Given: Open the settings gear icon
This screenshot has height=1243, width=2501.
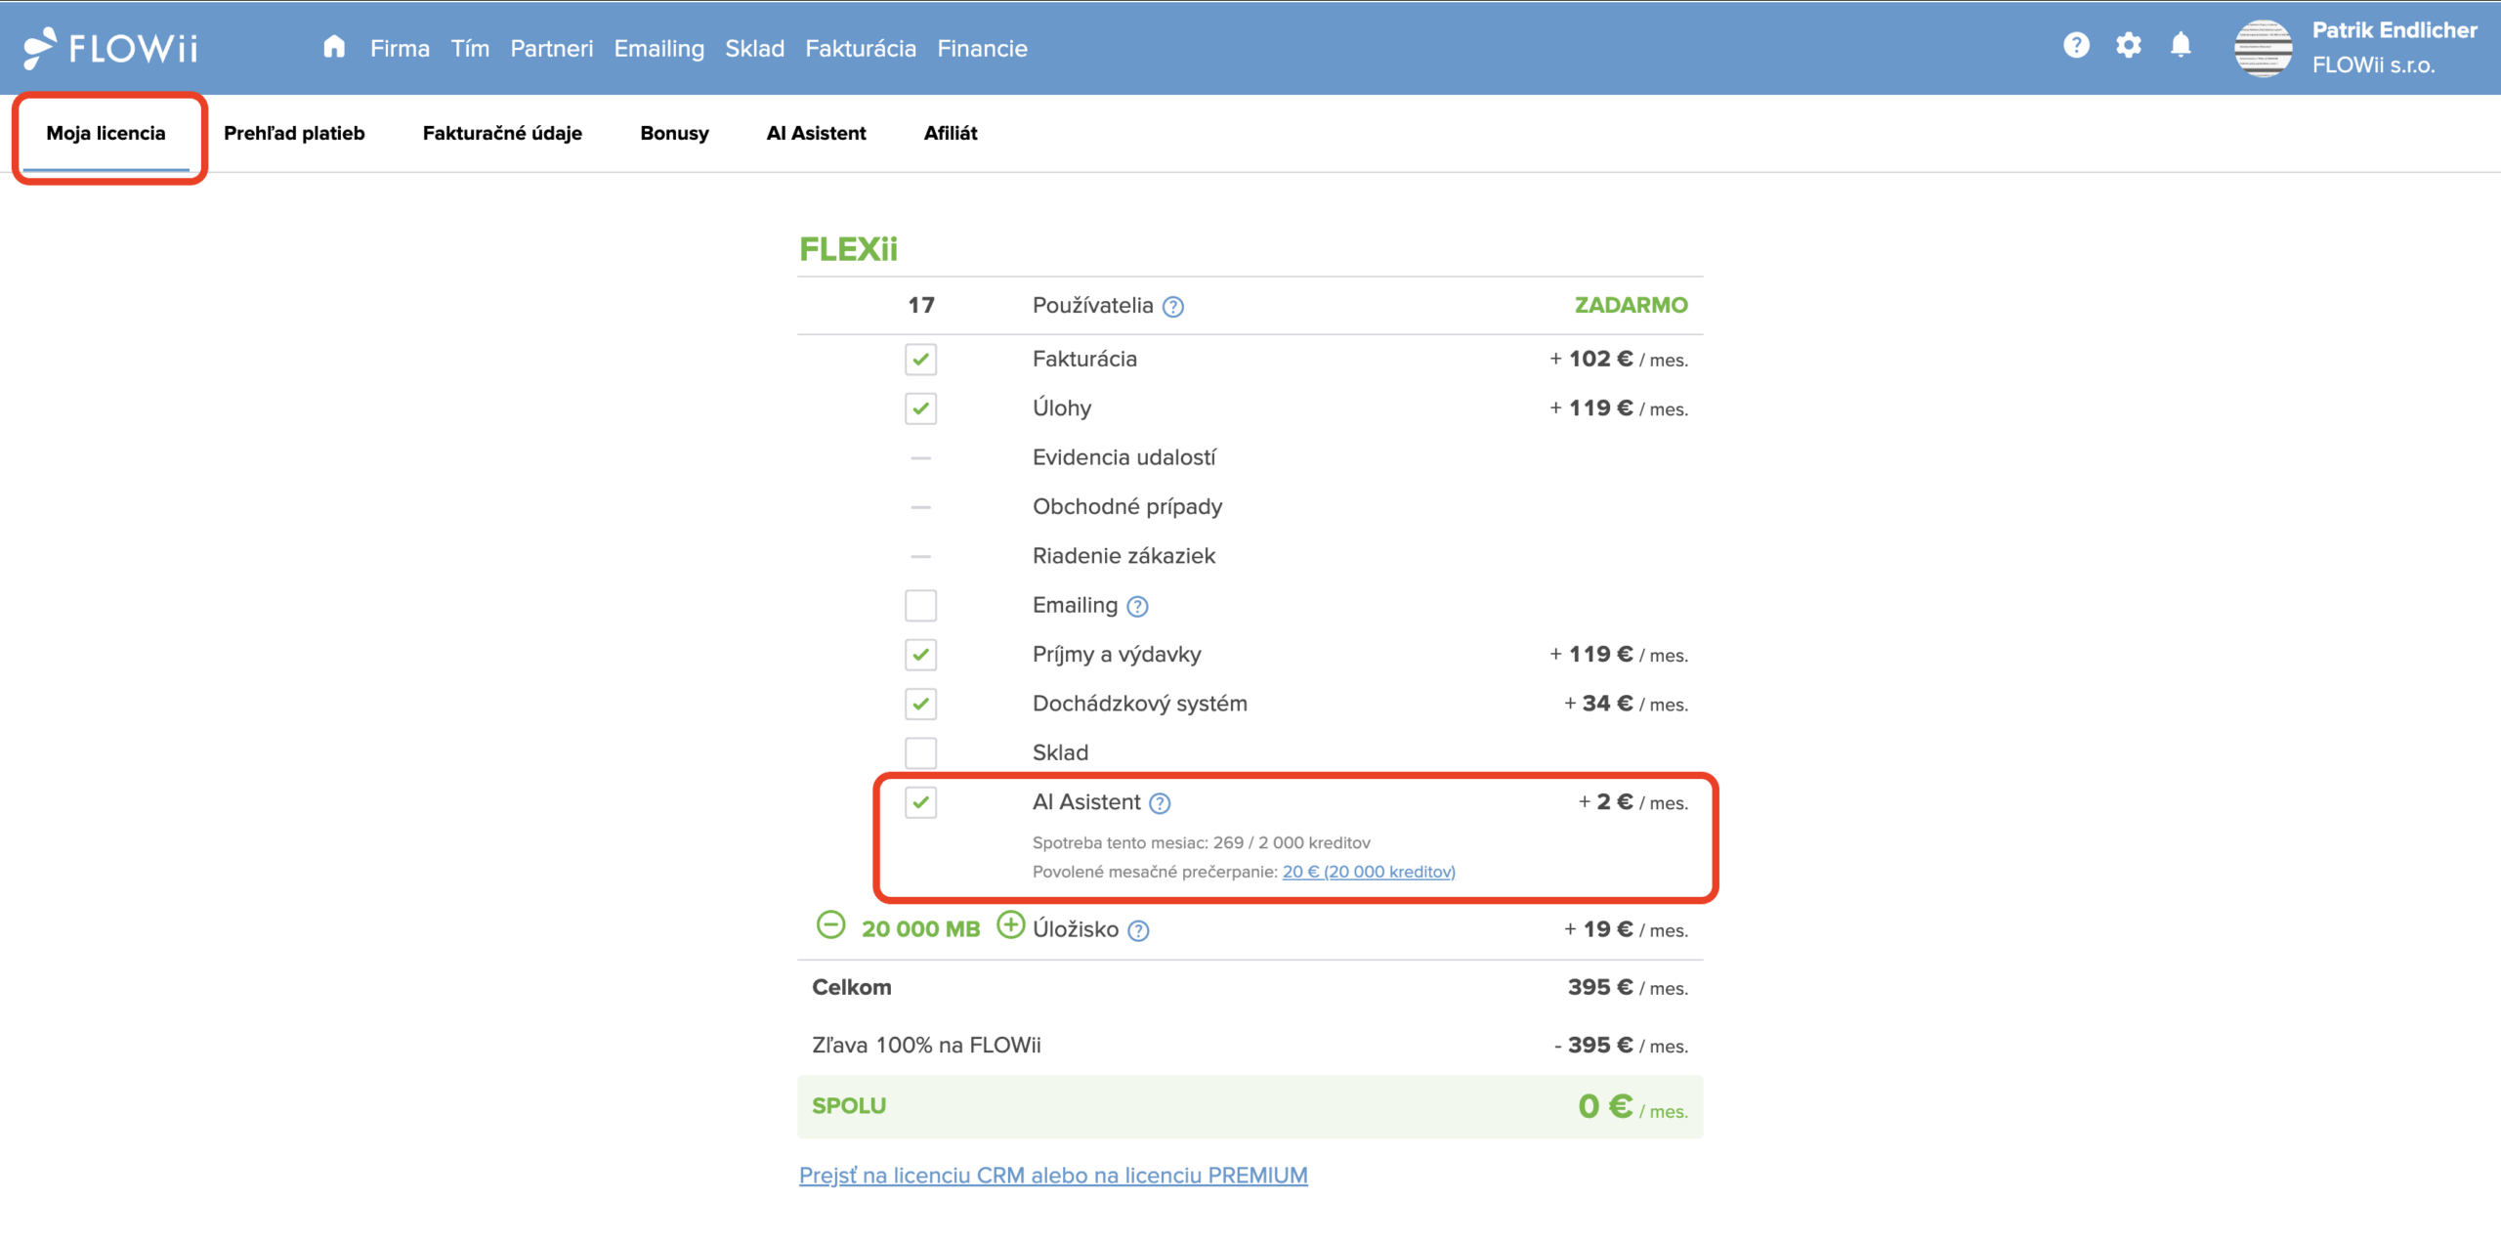Looking at the screenshot, I should pos(2129,45).
